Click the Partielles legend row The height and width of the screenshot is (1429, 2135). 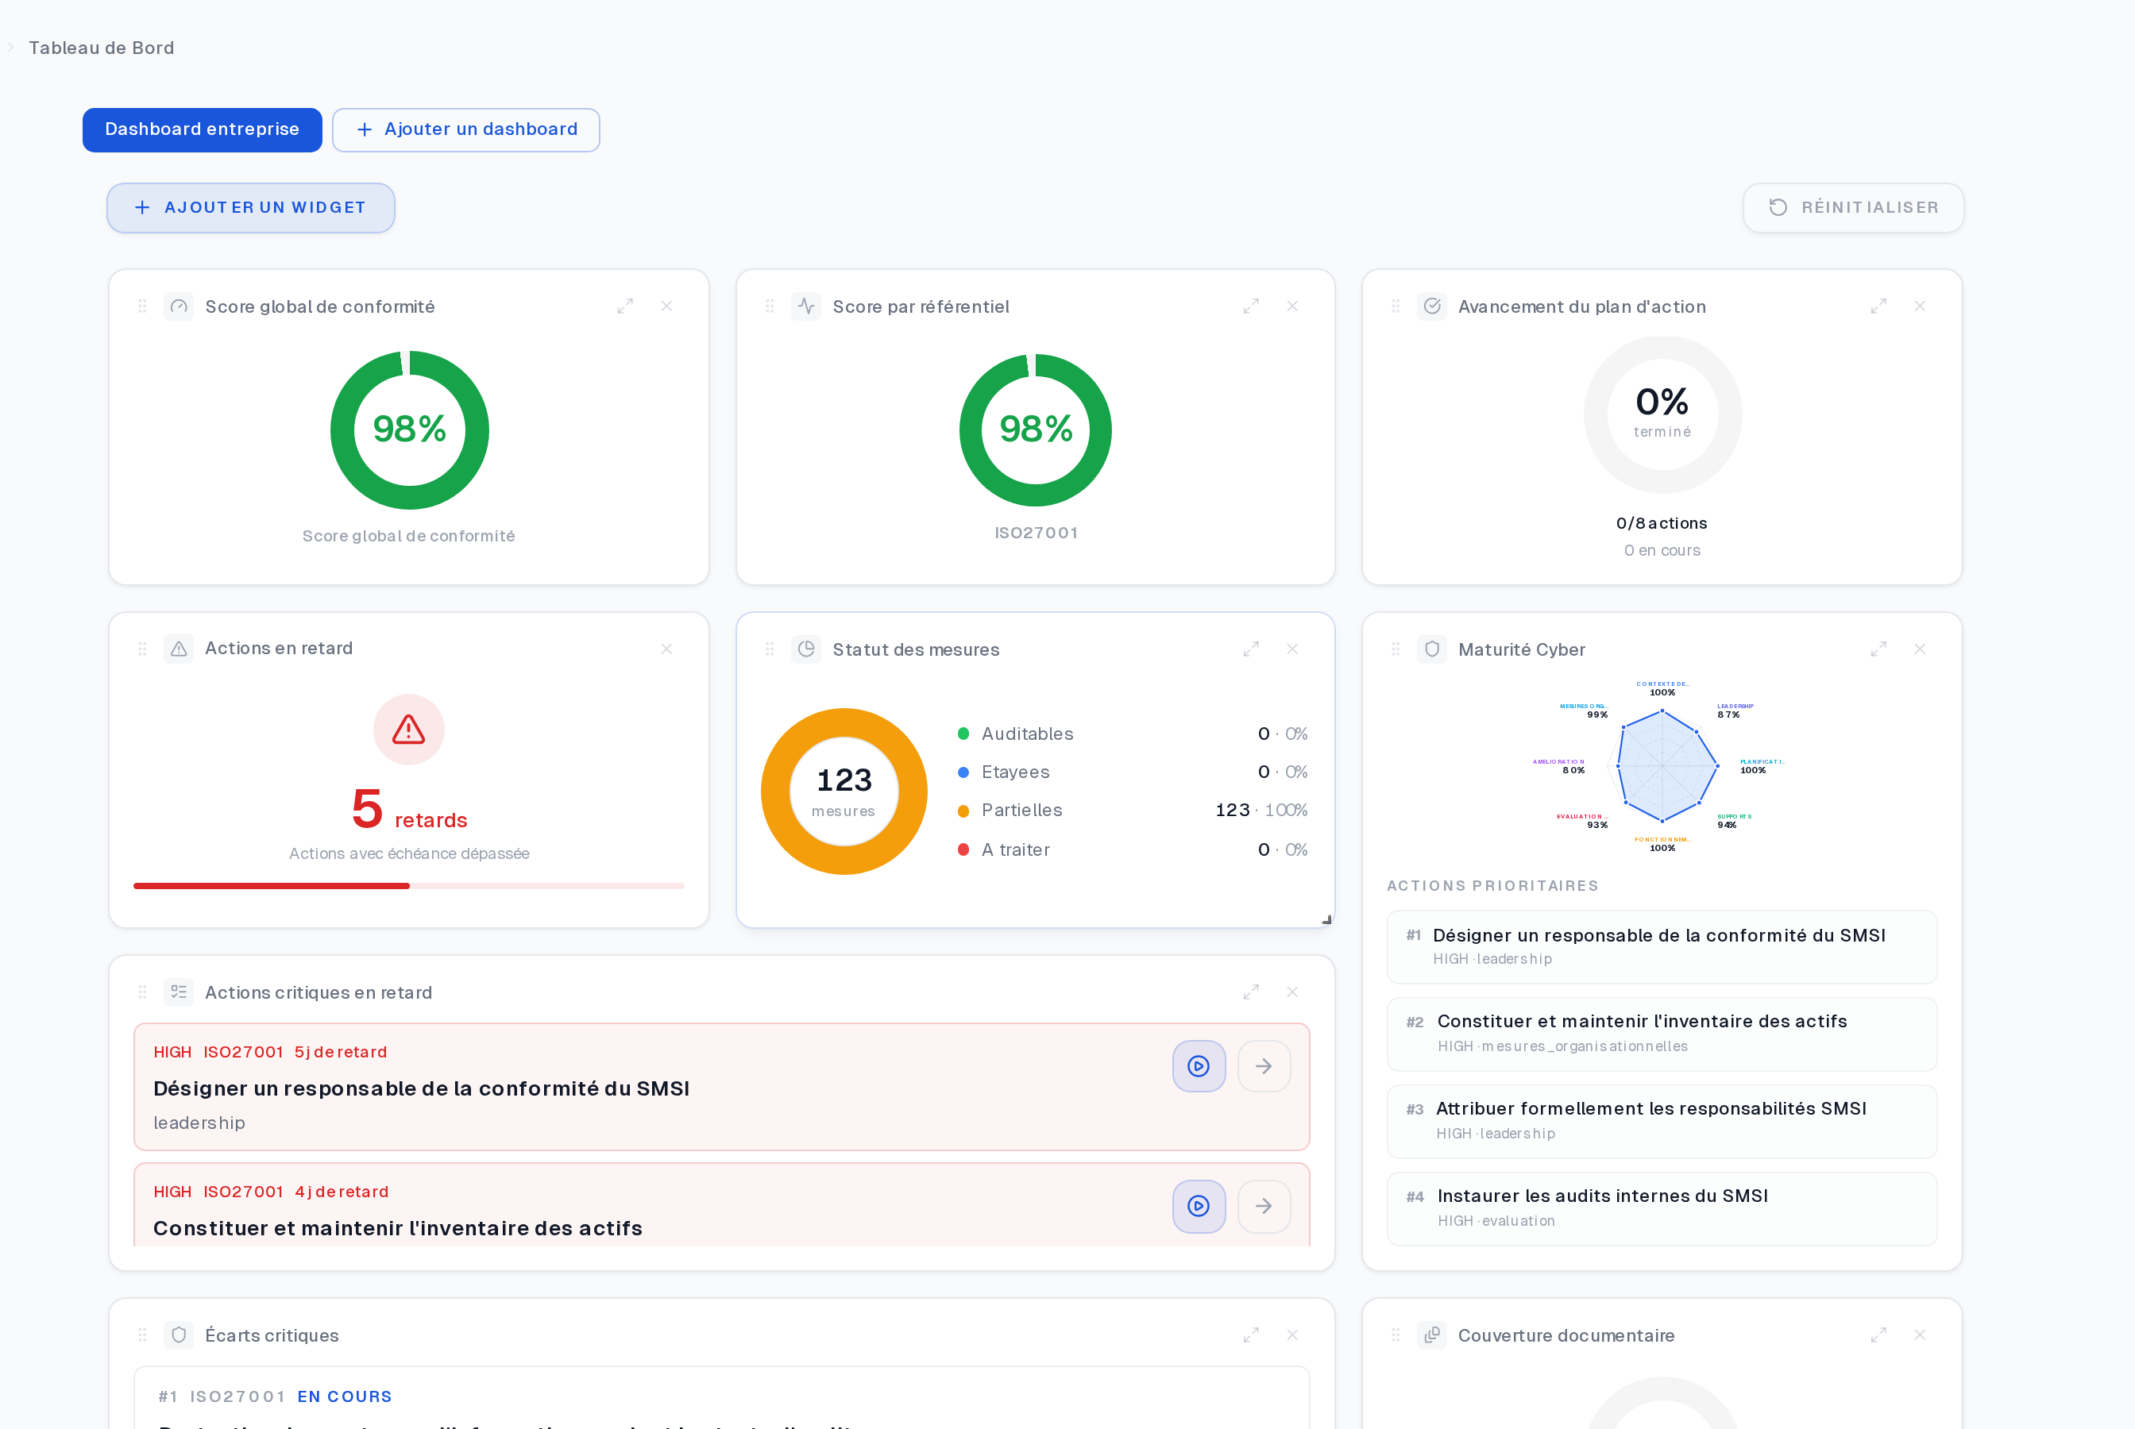(1132, 811)
